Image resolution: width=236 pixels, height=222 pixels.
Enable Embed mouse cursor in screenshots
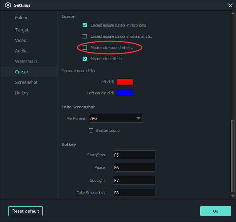[85, 36]
